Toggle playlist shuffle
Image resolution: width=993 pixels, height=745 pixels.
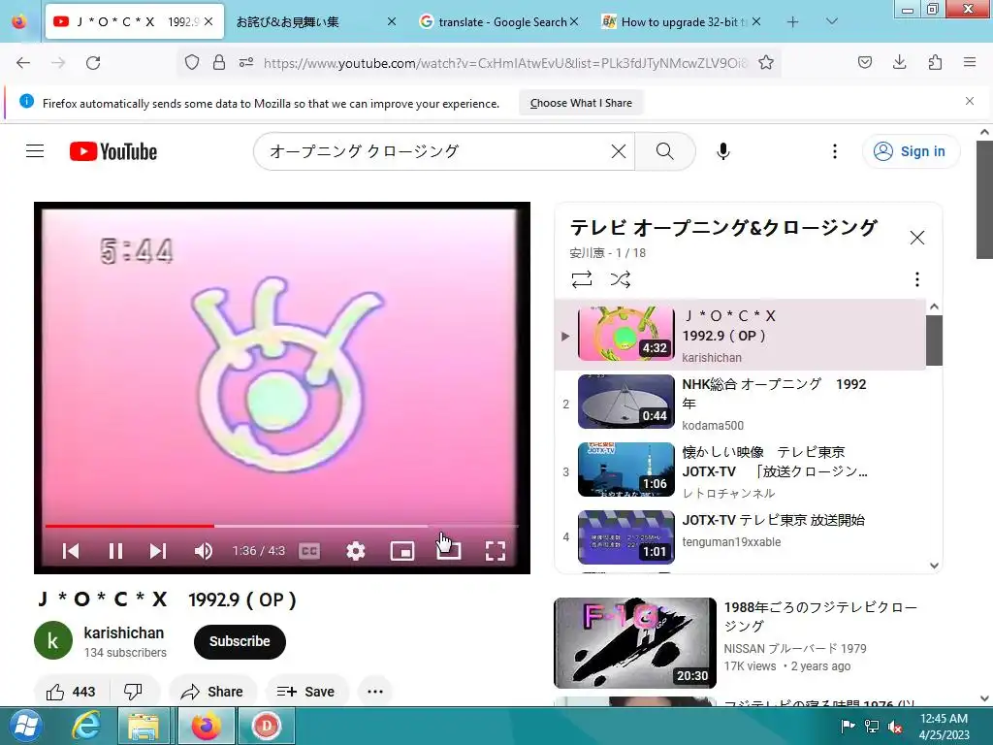pyautogui.click(x=620, y=279)
